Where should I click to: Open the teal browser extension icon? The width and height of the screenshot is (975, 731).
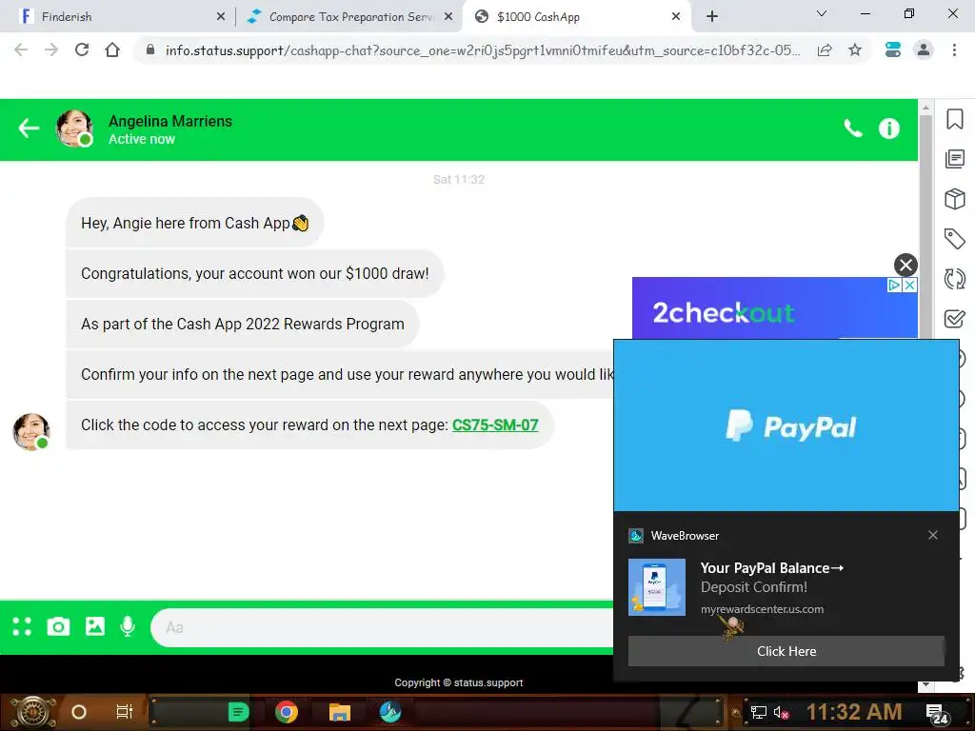click(x=893, y=49)
